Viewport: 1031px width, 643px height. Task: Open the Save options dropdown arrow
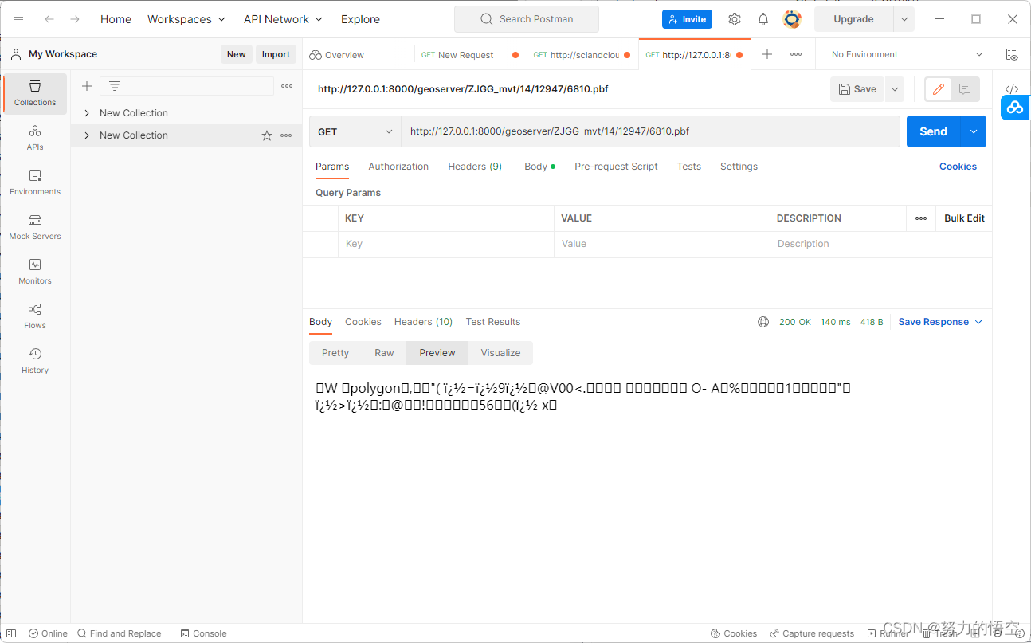click(895, 89)
